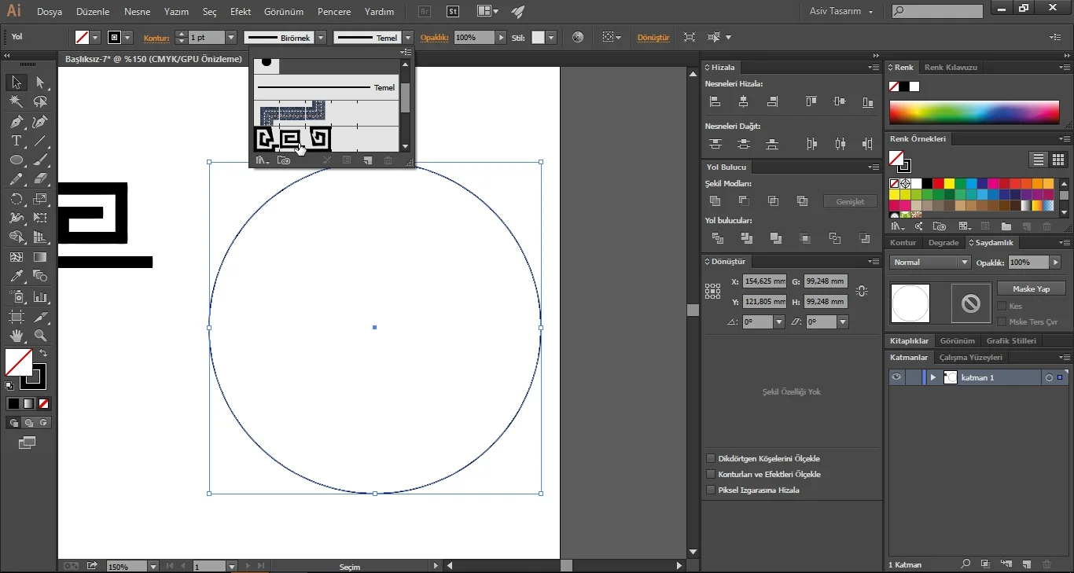Click Genişlet button in Yol Bulucu
The image size is (1074, 573).
pyautogui.click(x=850, y=201)
